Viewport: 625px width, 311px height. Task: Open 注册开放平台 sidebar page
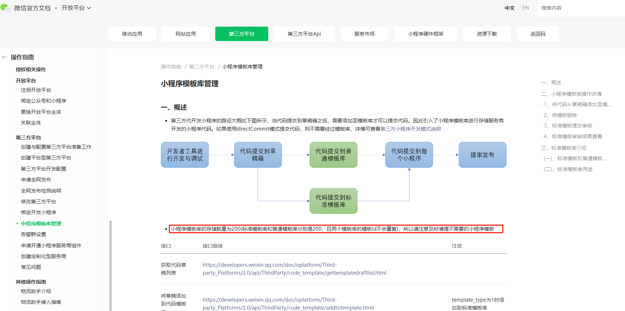coord(36,90)
